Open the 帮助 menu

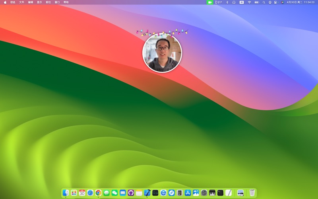[66, 2]
